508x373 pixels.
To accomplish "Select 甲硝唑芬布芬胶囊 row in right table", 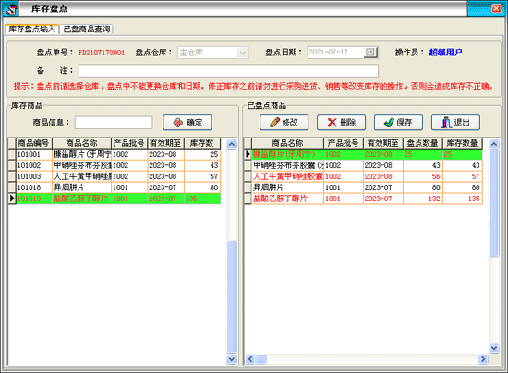I will (367, 165).
